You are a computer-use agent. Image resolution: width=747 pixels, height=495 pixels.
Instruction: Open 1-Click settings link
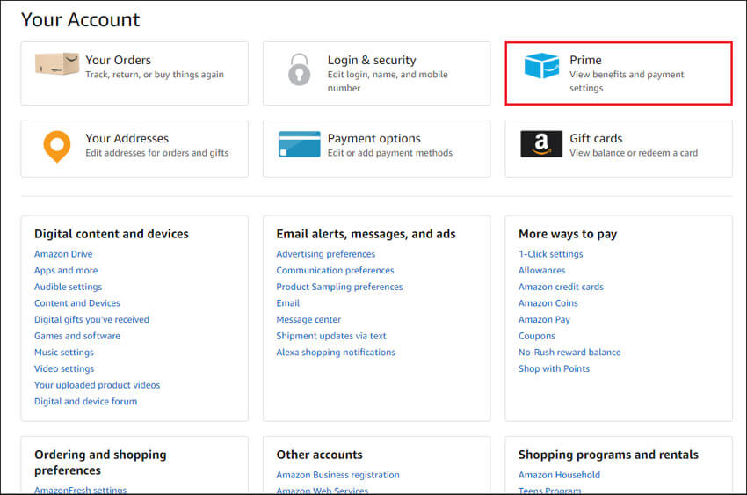pos(551,254)
